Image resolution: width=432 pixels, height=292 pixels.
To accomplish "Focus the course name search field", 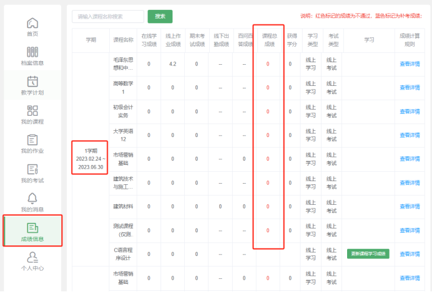I will [108, 16].
